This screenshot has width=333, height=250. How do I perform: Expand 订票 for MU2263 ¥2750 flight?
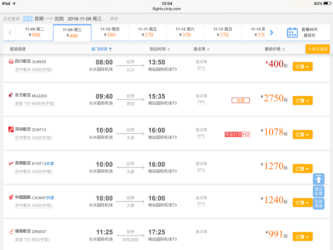[302, 101]
